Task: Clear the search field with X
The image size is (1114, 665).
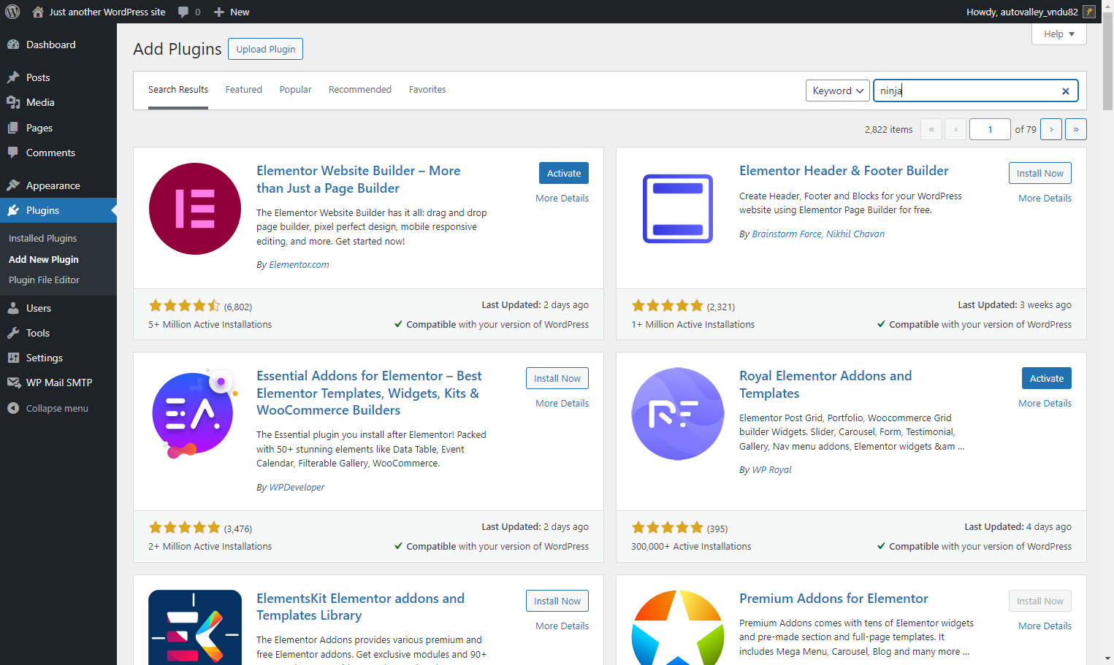Action: tap(1066, 91)
